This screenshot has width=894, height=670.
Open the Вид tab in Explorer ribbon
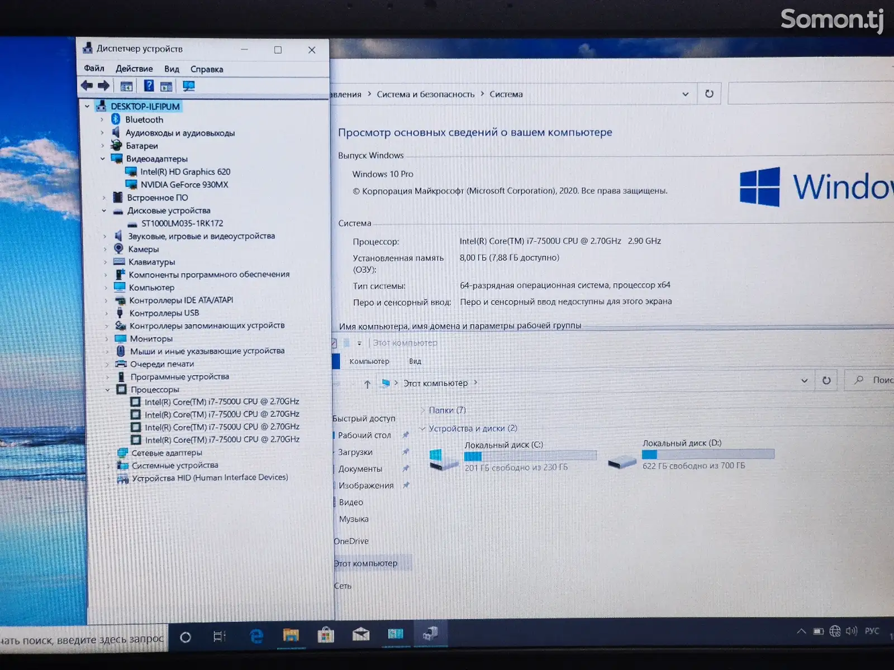coord(415,361)
